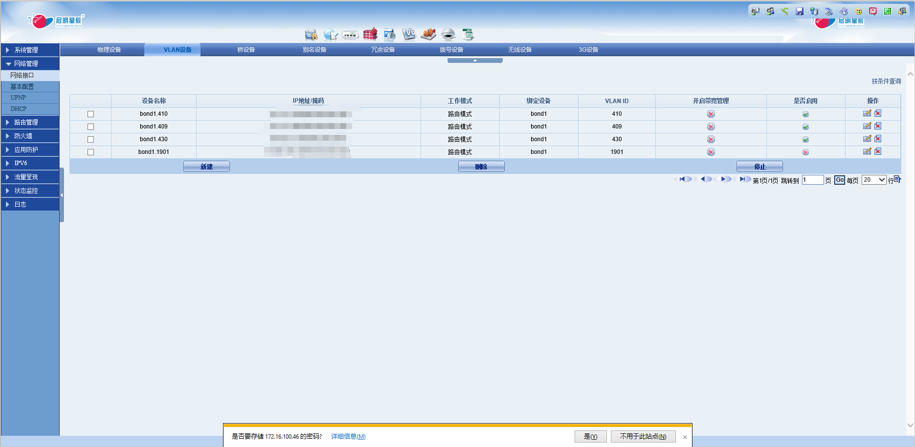This screenshot has height=447, width=915.
Task: Click the green wrench tools icon
Action: (785, 11)
